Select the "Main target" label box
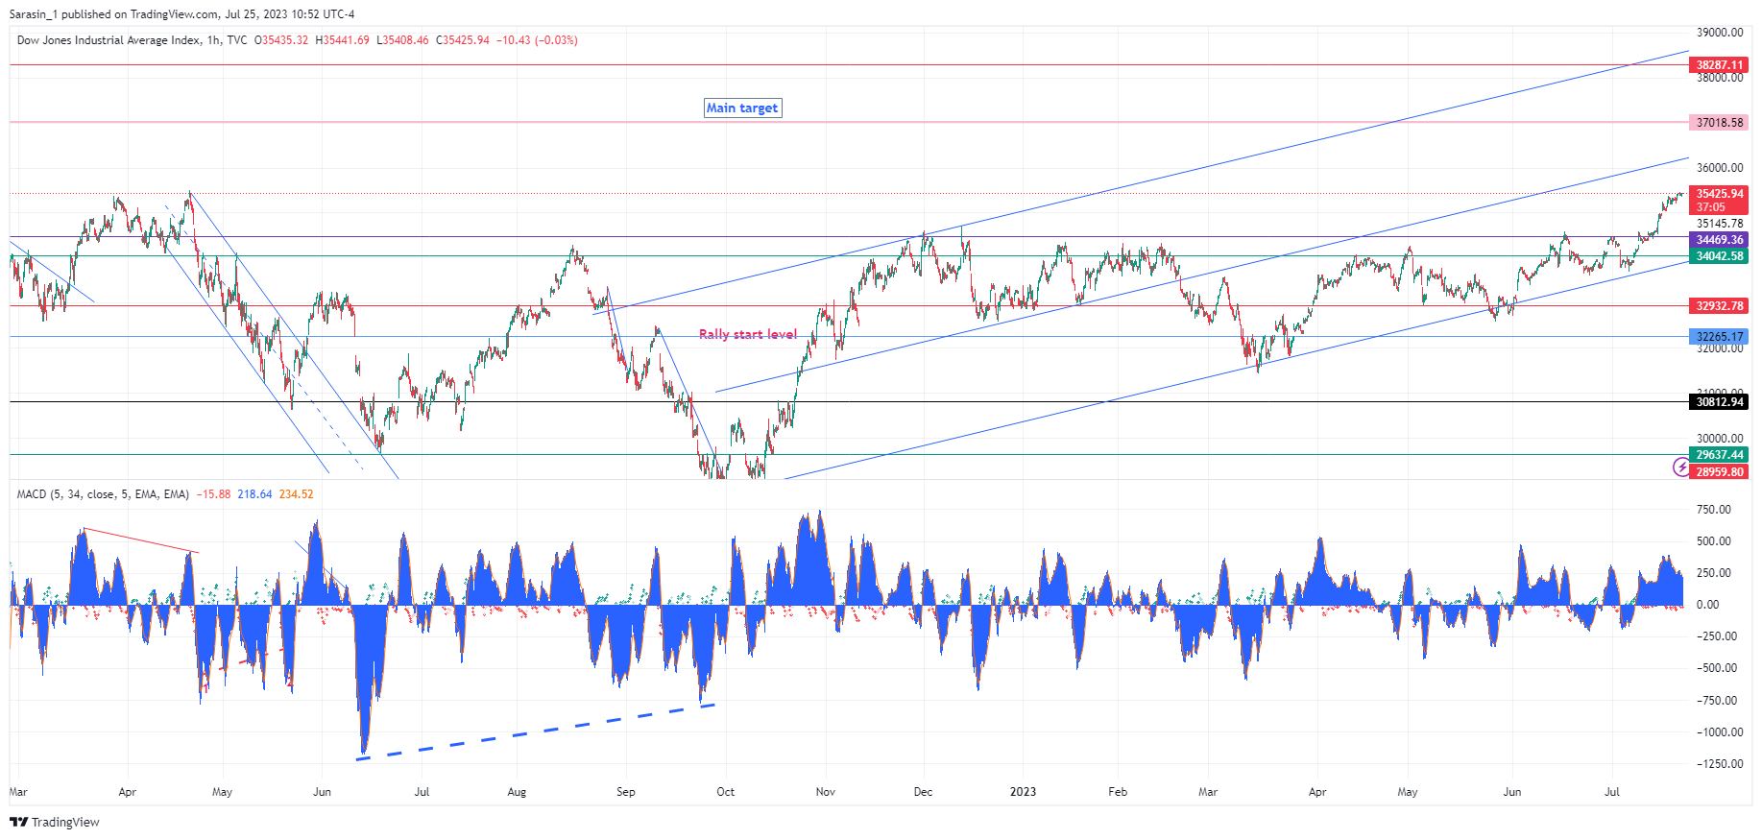The height and width of the screenshot is (839, 1762). tap(742, 108)
